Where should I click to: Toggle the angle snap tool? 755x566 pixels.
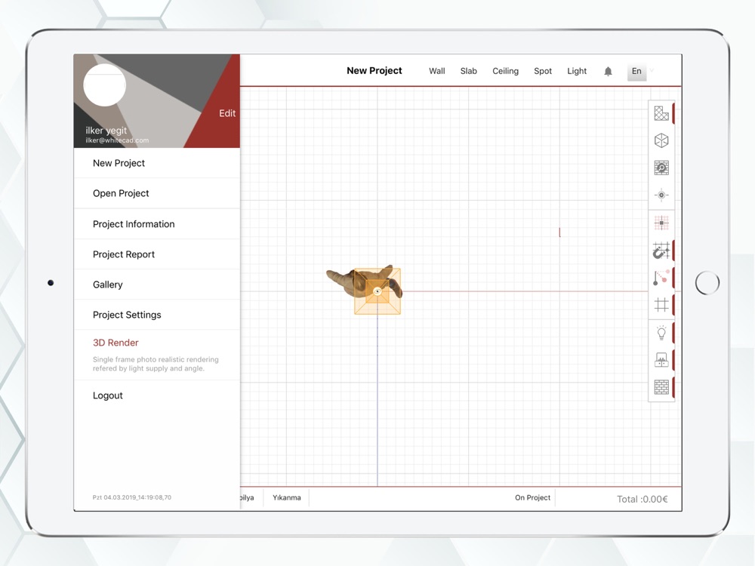pyautogui.click(x=661, y=278)
